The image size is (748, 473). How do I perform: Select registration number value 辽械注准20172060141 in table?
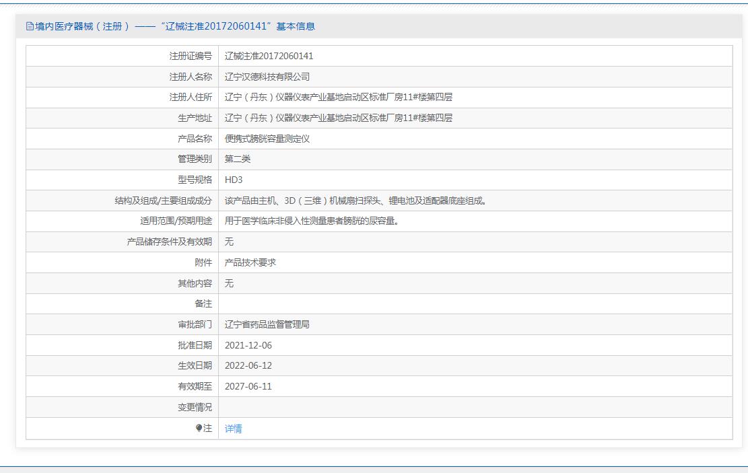pyautogui.click(x=269, y=56)
